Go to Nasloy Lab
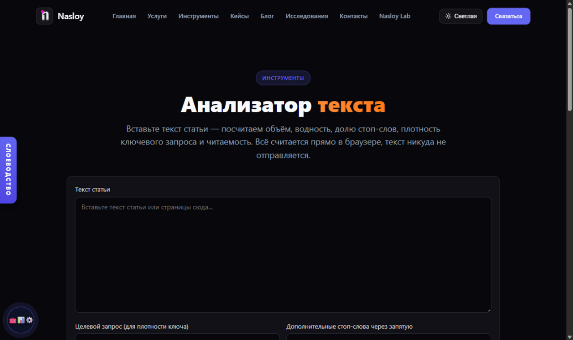The width and height of the screenshot is (573, 340). (395, 16)
